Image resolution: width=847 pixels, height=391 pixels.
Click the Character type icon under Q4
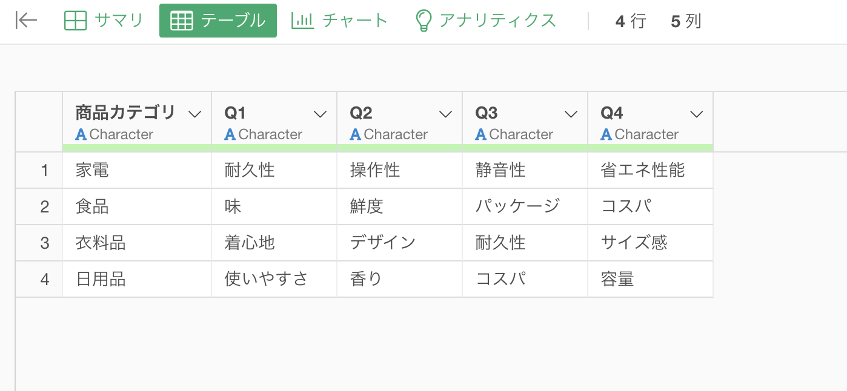606,134
